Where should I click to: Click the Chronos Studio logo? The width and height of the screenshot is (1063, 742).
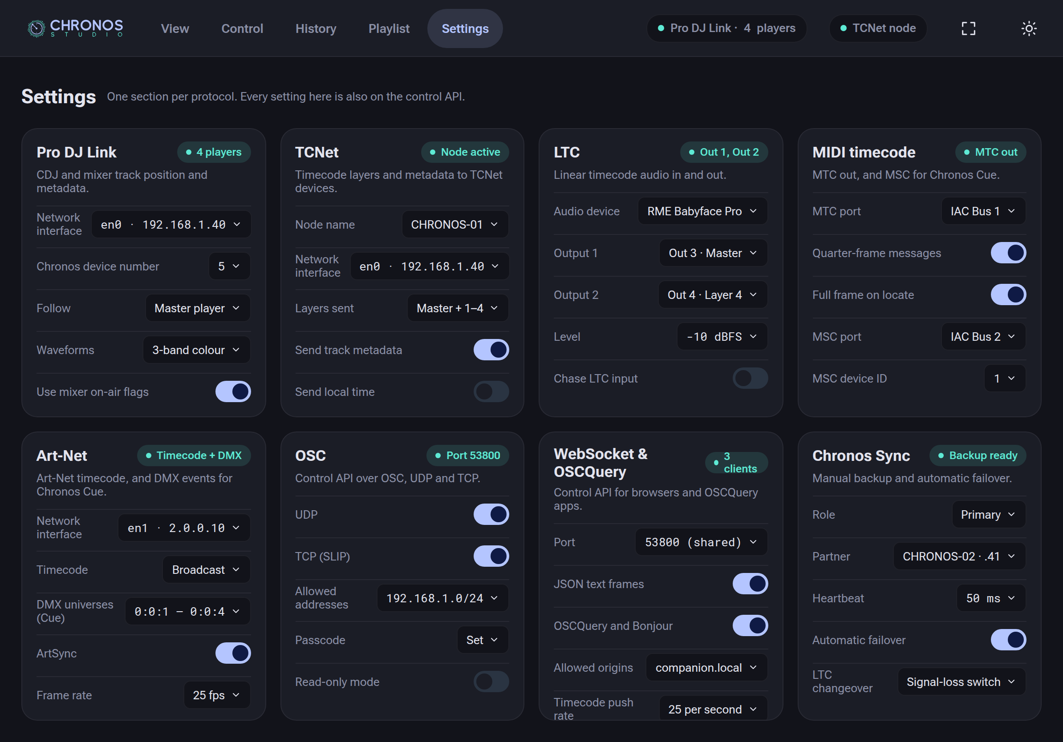click(x=76, y=28)
